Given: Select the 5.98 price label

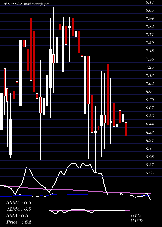Looking at the screenshot, I should 150,157.
